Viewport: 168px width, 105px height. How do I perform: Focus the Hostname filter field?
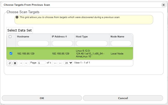(33, 43)
